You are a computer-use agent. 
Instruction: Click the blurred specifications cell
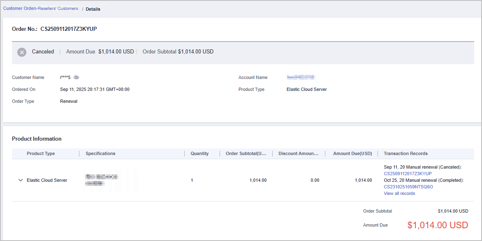pyautogui.click(x=102, y=180)
